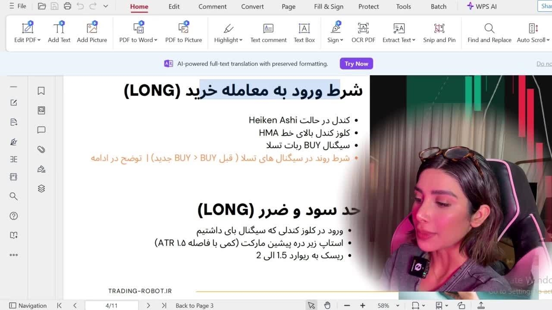Activate the Select arrow cursor tool
Image resolution: width=552 pixels, height=310 pixels.
click(x=311, y=306)
